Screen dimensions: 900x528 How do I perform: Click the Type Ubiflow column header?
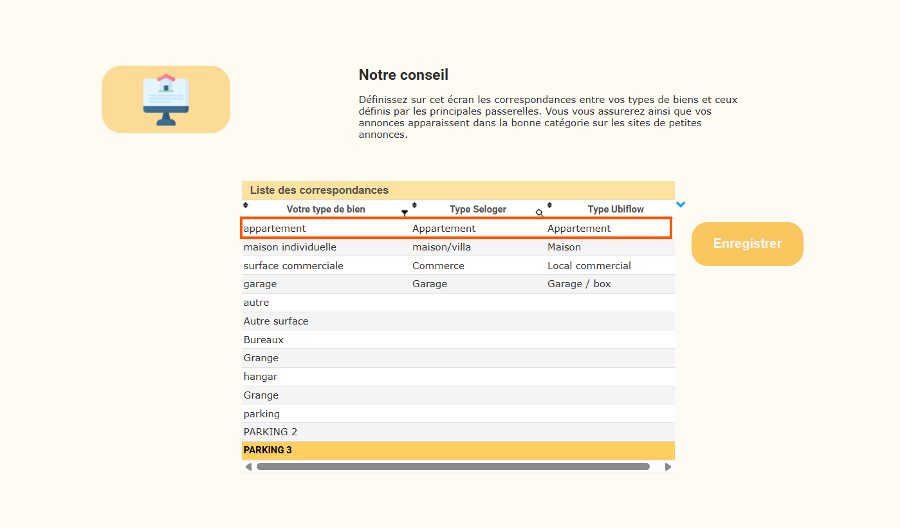click(x=615, y=209)
